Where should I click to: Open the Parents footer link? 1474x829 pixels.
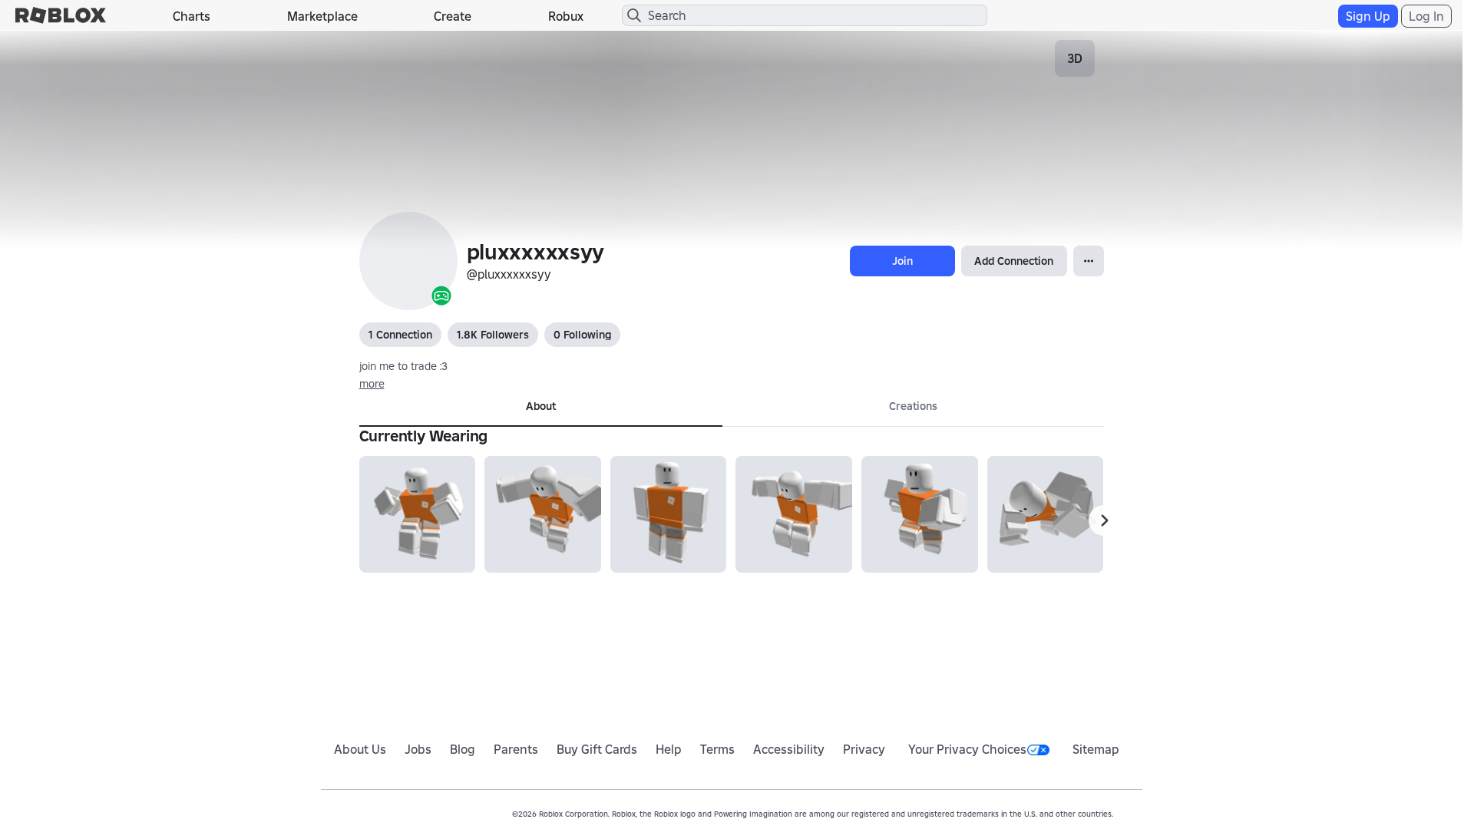(x=516, y=749)
